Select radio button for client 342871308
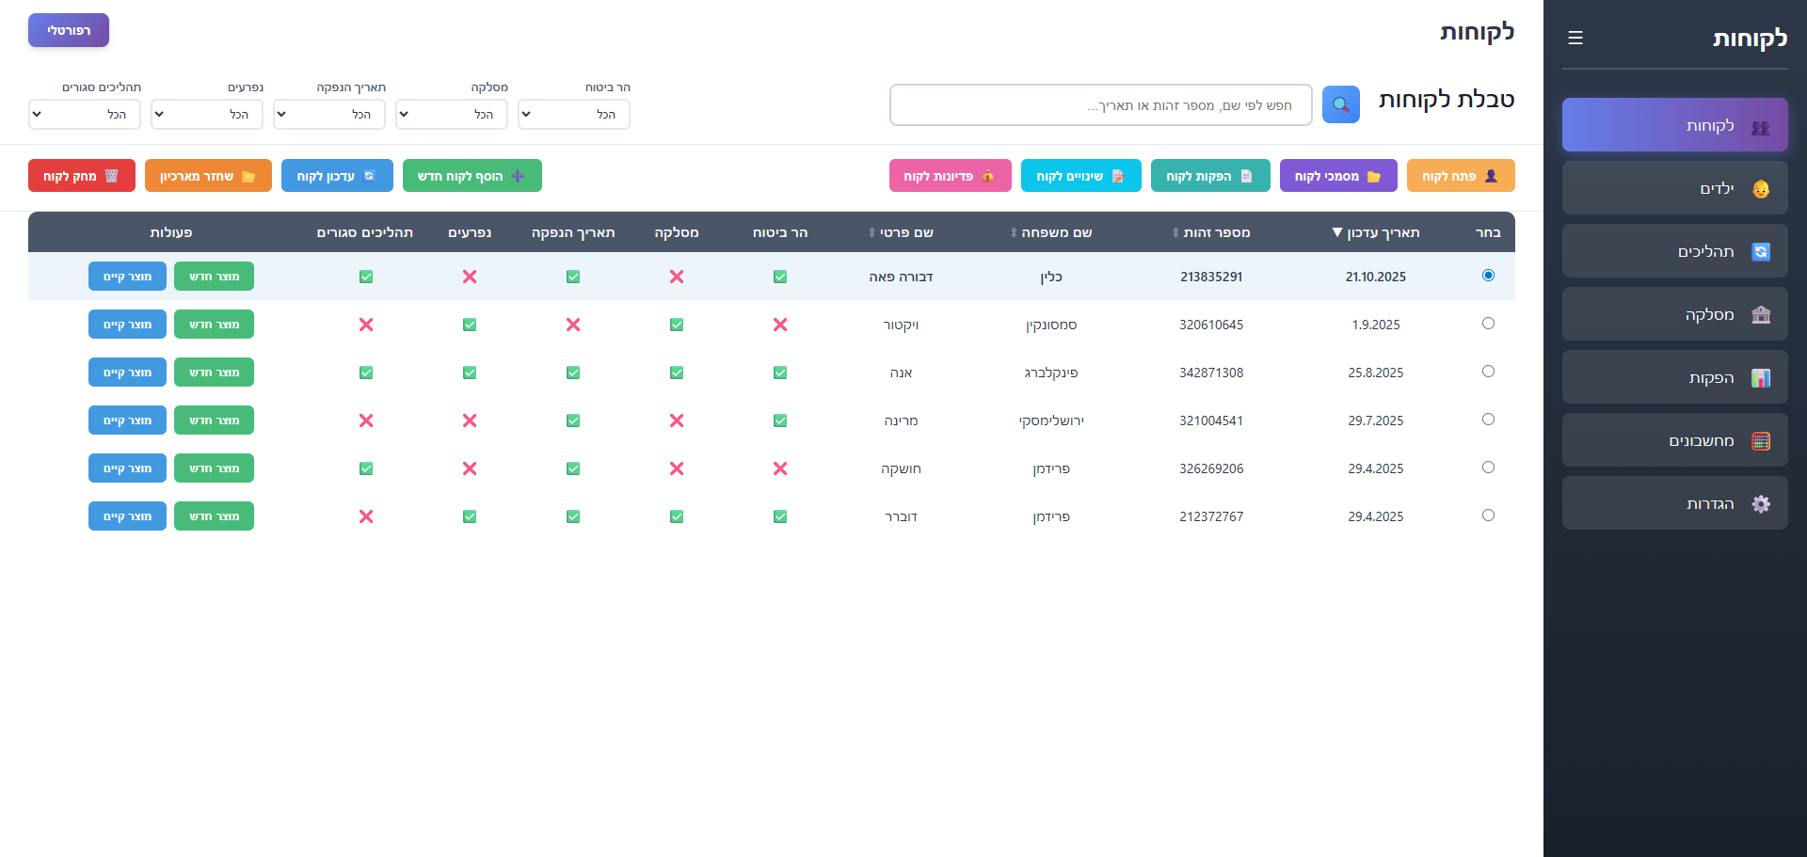 (1488, 372)
